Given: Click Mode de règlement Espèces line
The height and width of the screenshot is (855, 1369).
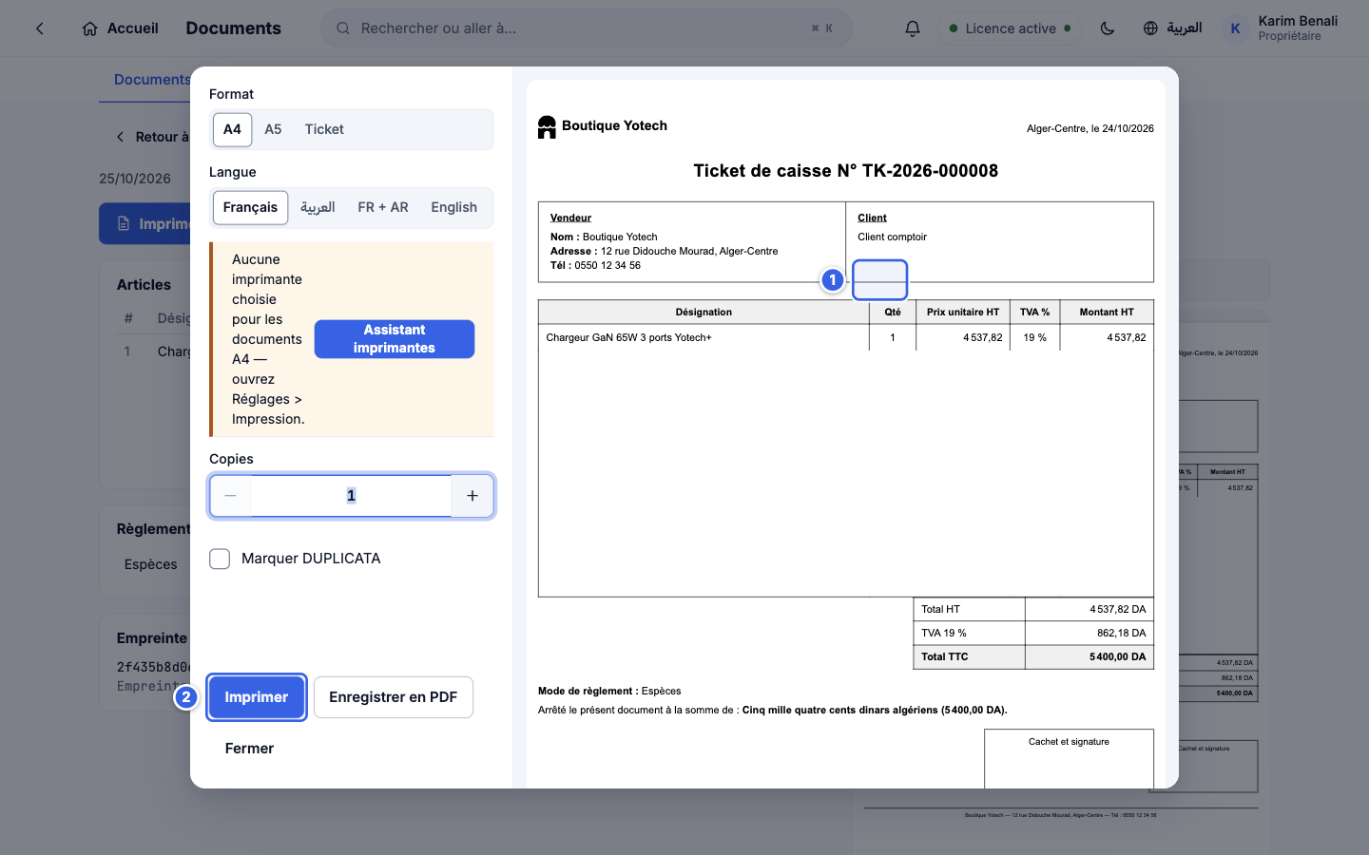Looking at the screenshot, I should (x=609, y=691).
